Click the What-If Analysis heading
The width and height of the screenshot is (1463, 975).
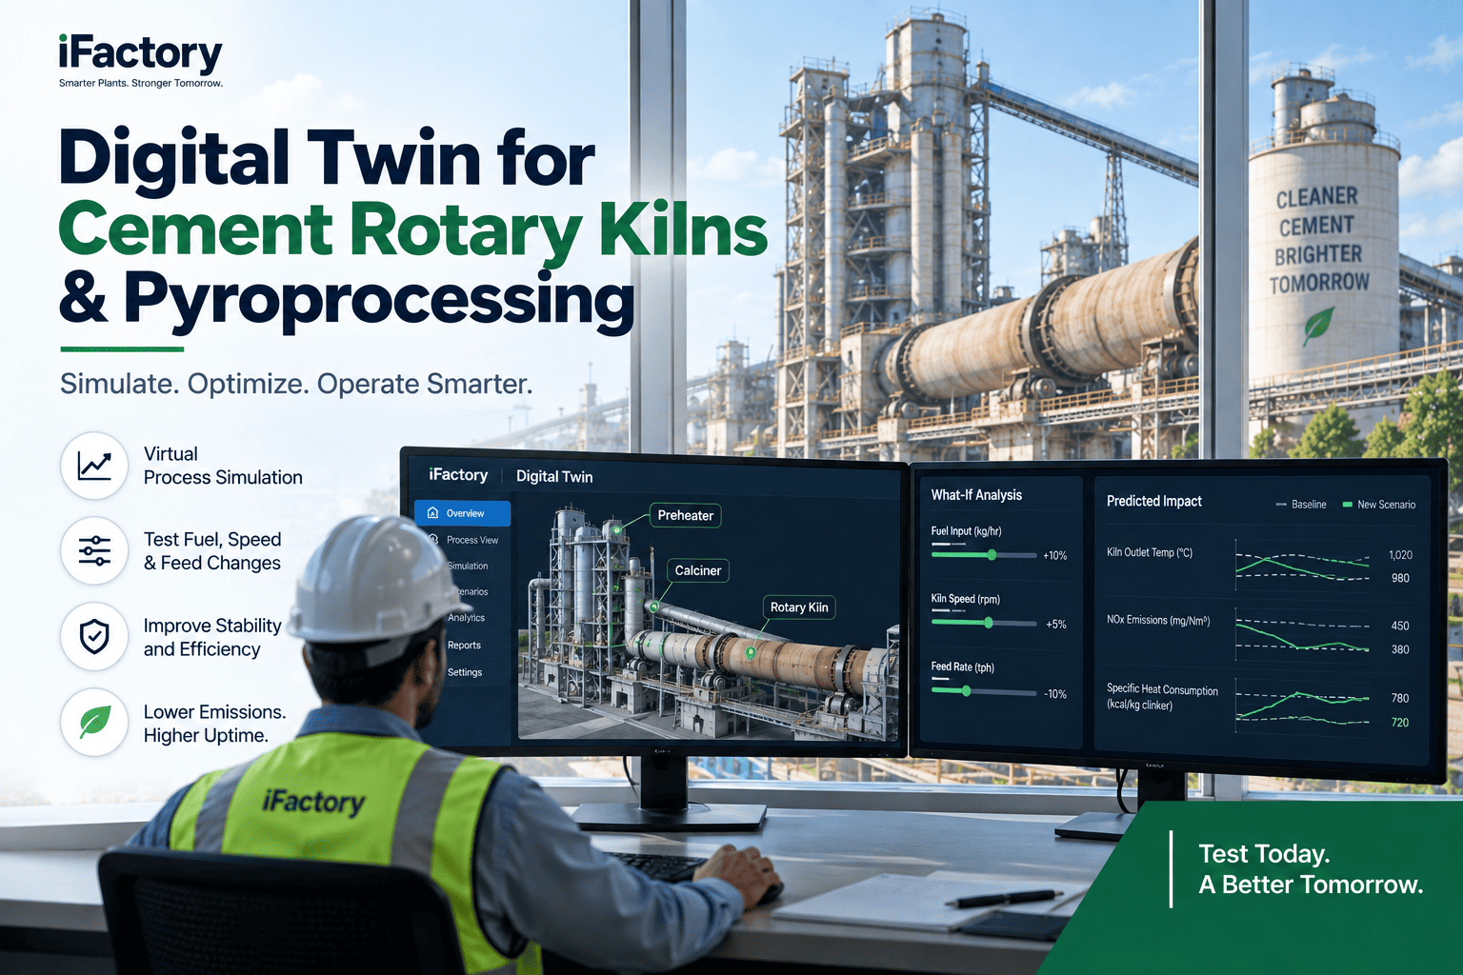[x=976, y=495]
